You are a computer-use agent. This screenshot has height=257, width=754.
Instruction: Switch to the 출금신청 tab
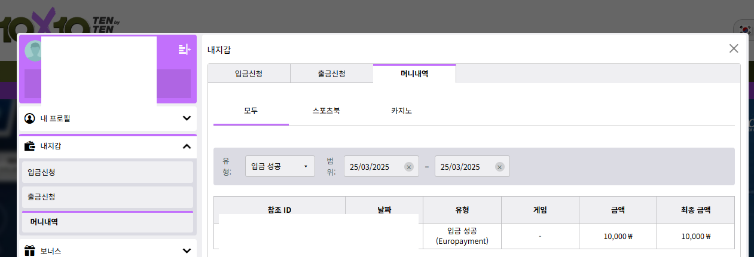[331, 74]
